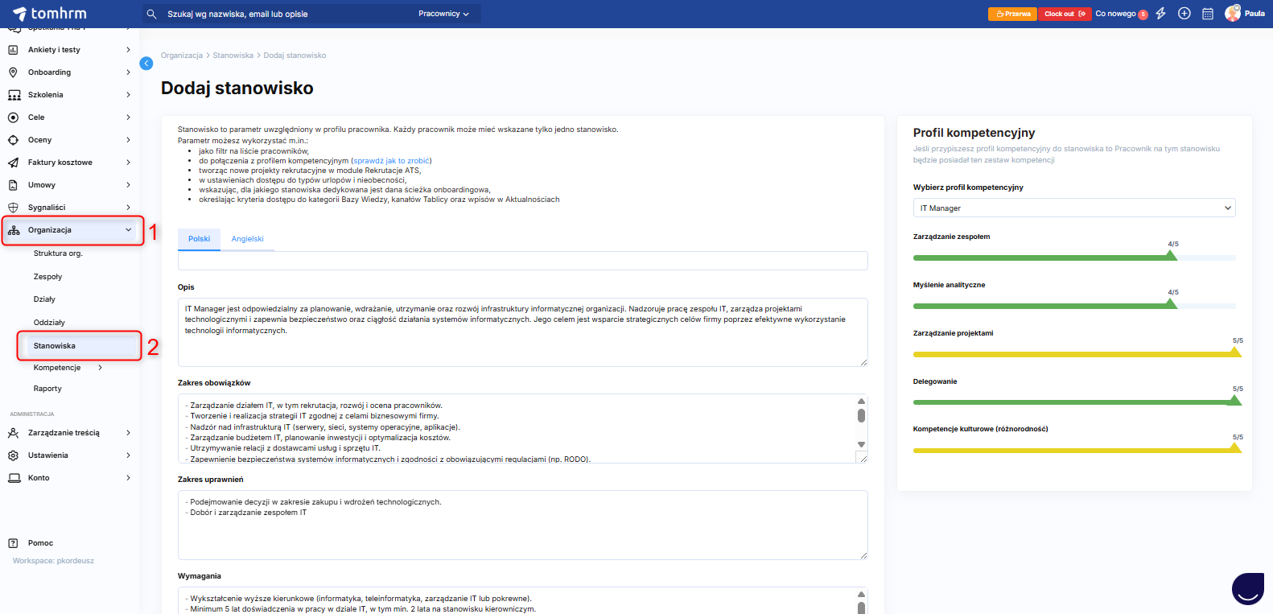Viewport: 1273px width, 614px height.
Task: Click the Zarządzanie zespołem competency bar
Action: [1074, 258]
